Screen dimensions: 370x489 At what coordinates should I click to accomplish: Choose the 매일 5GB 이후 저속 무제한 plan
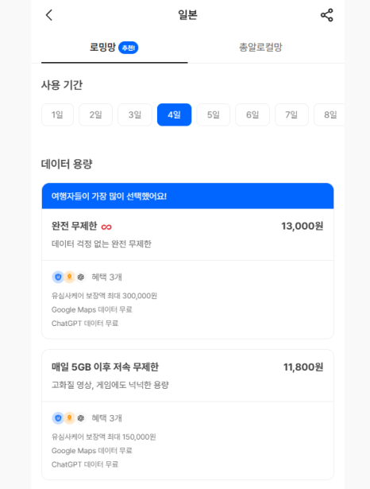click(188, 375)
